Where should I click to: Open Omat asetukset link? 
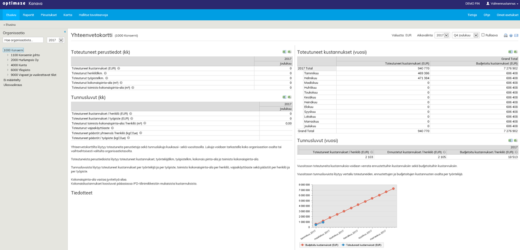click(507, 15)
